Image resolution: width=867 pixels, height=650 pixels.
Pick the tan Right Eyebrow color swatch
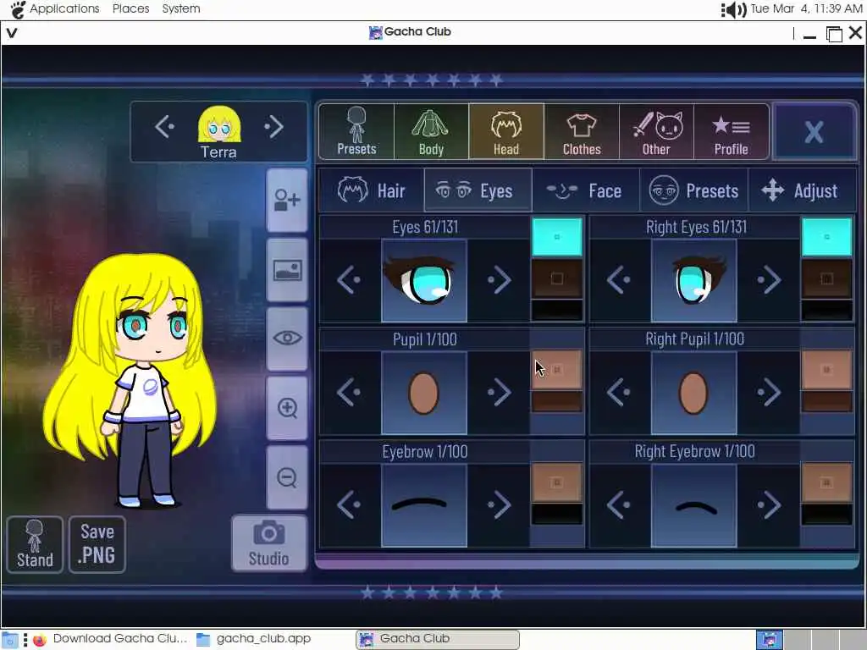tap(826, 482)
